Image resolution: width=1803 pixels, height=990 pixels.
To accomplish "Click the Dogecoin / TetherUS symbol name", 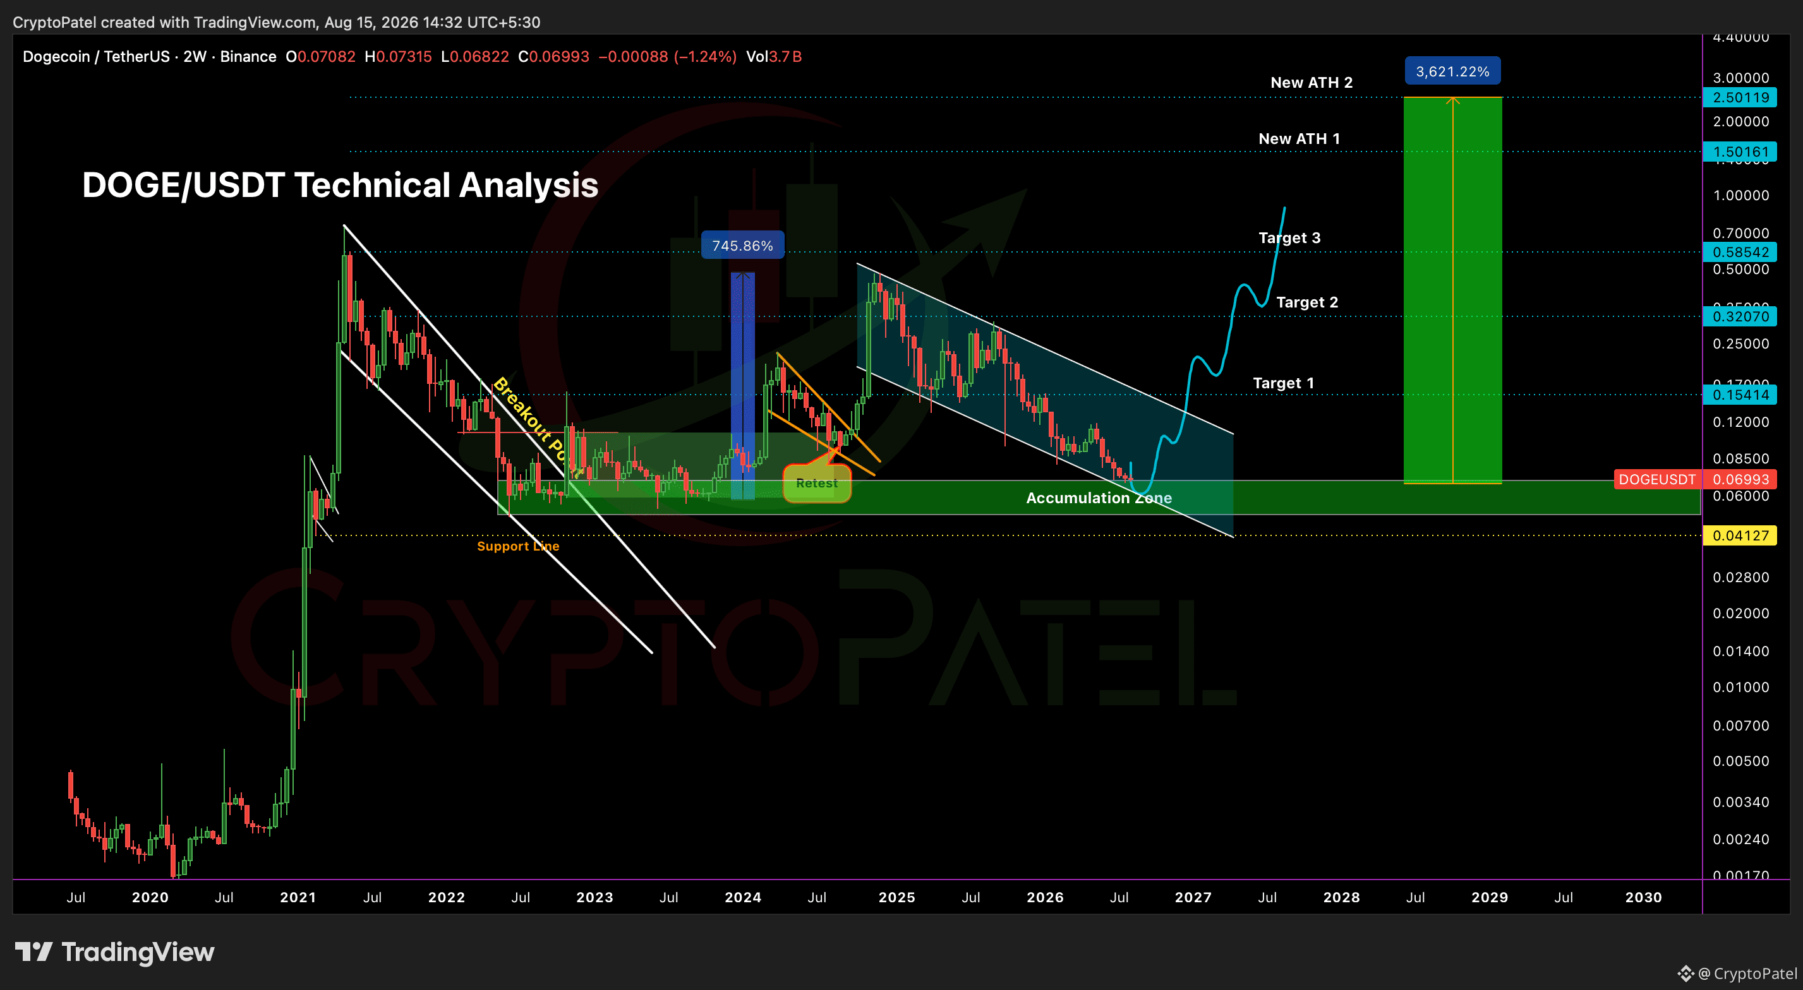I will point(96,57).
